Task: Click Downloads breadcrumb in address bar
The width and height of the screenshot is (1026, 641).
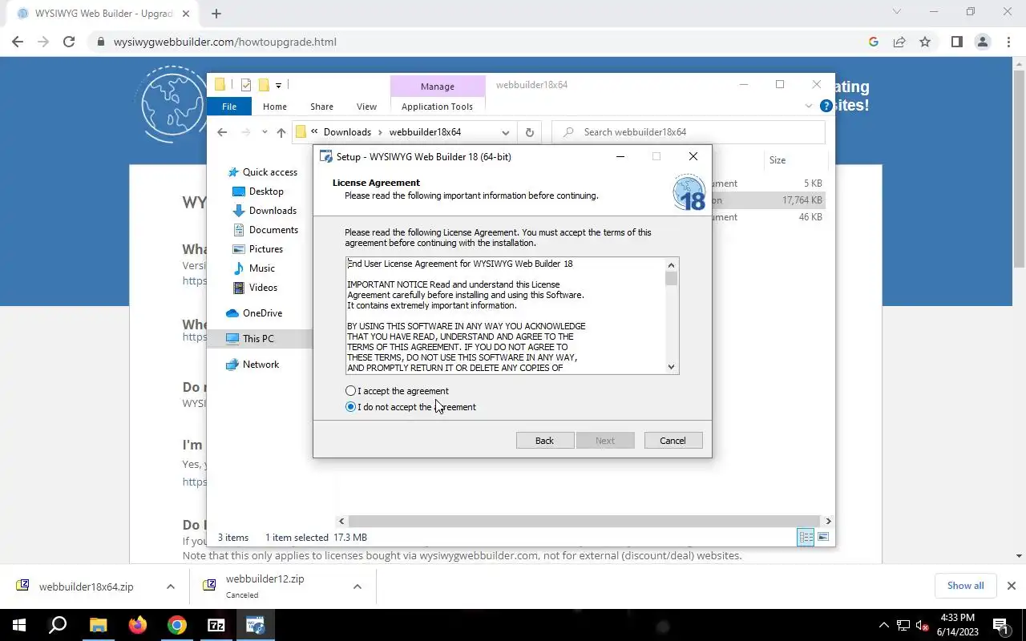Action: pyautogui.click(x=347, y=132)
